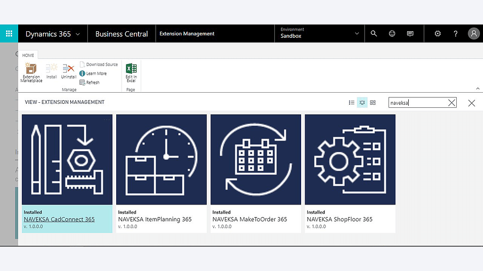Click the NAVEKSA ItemPlanning 365 title
Image resolution: width=483 pixels, height=271 pixels.
[x=155, y=219]
